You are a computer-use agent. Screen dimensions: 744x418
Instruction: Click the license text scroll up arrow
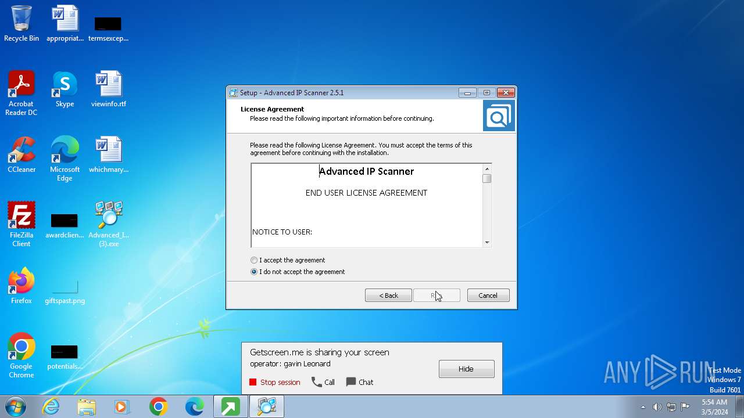pos(487,169)
